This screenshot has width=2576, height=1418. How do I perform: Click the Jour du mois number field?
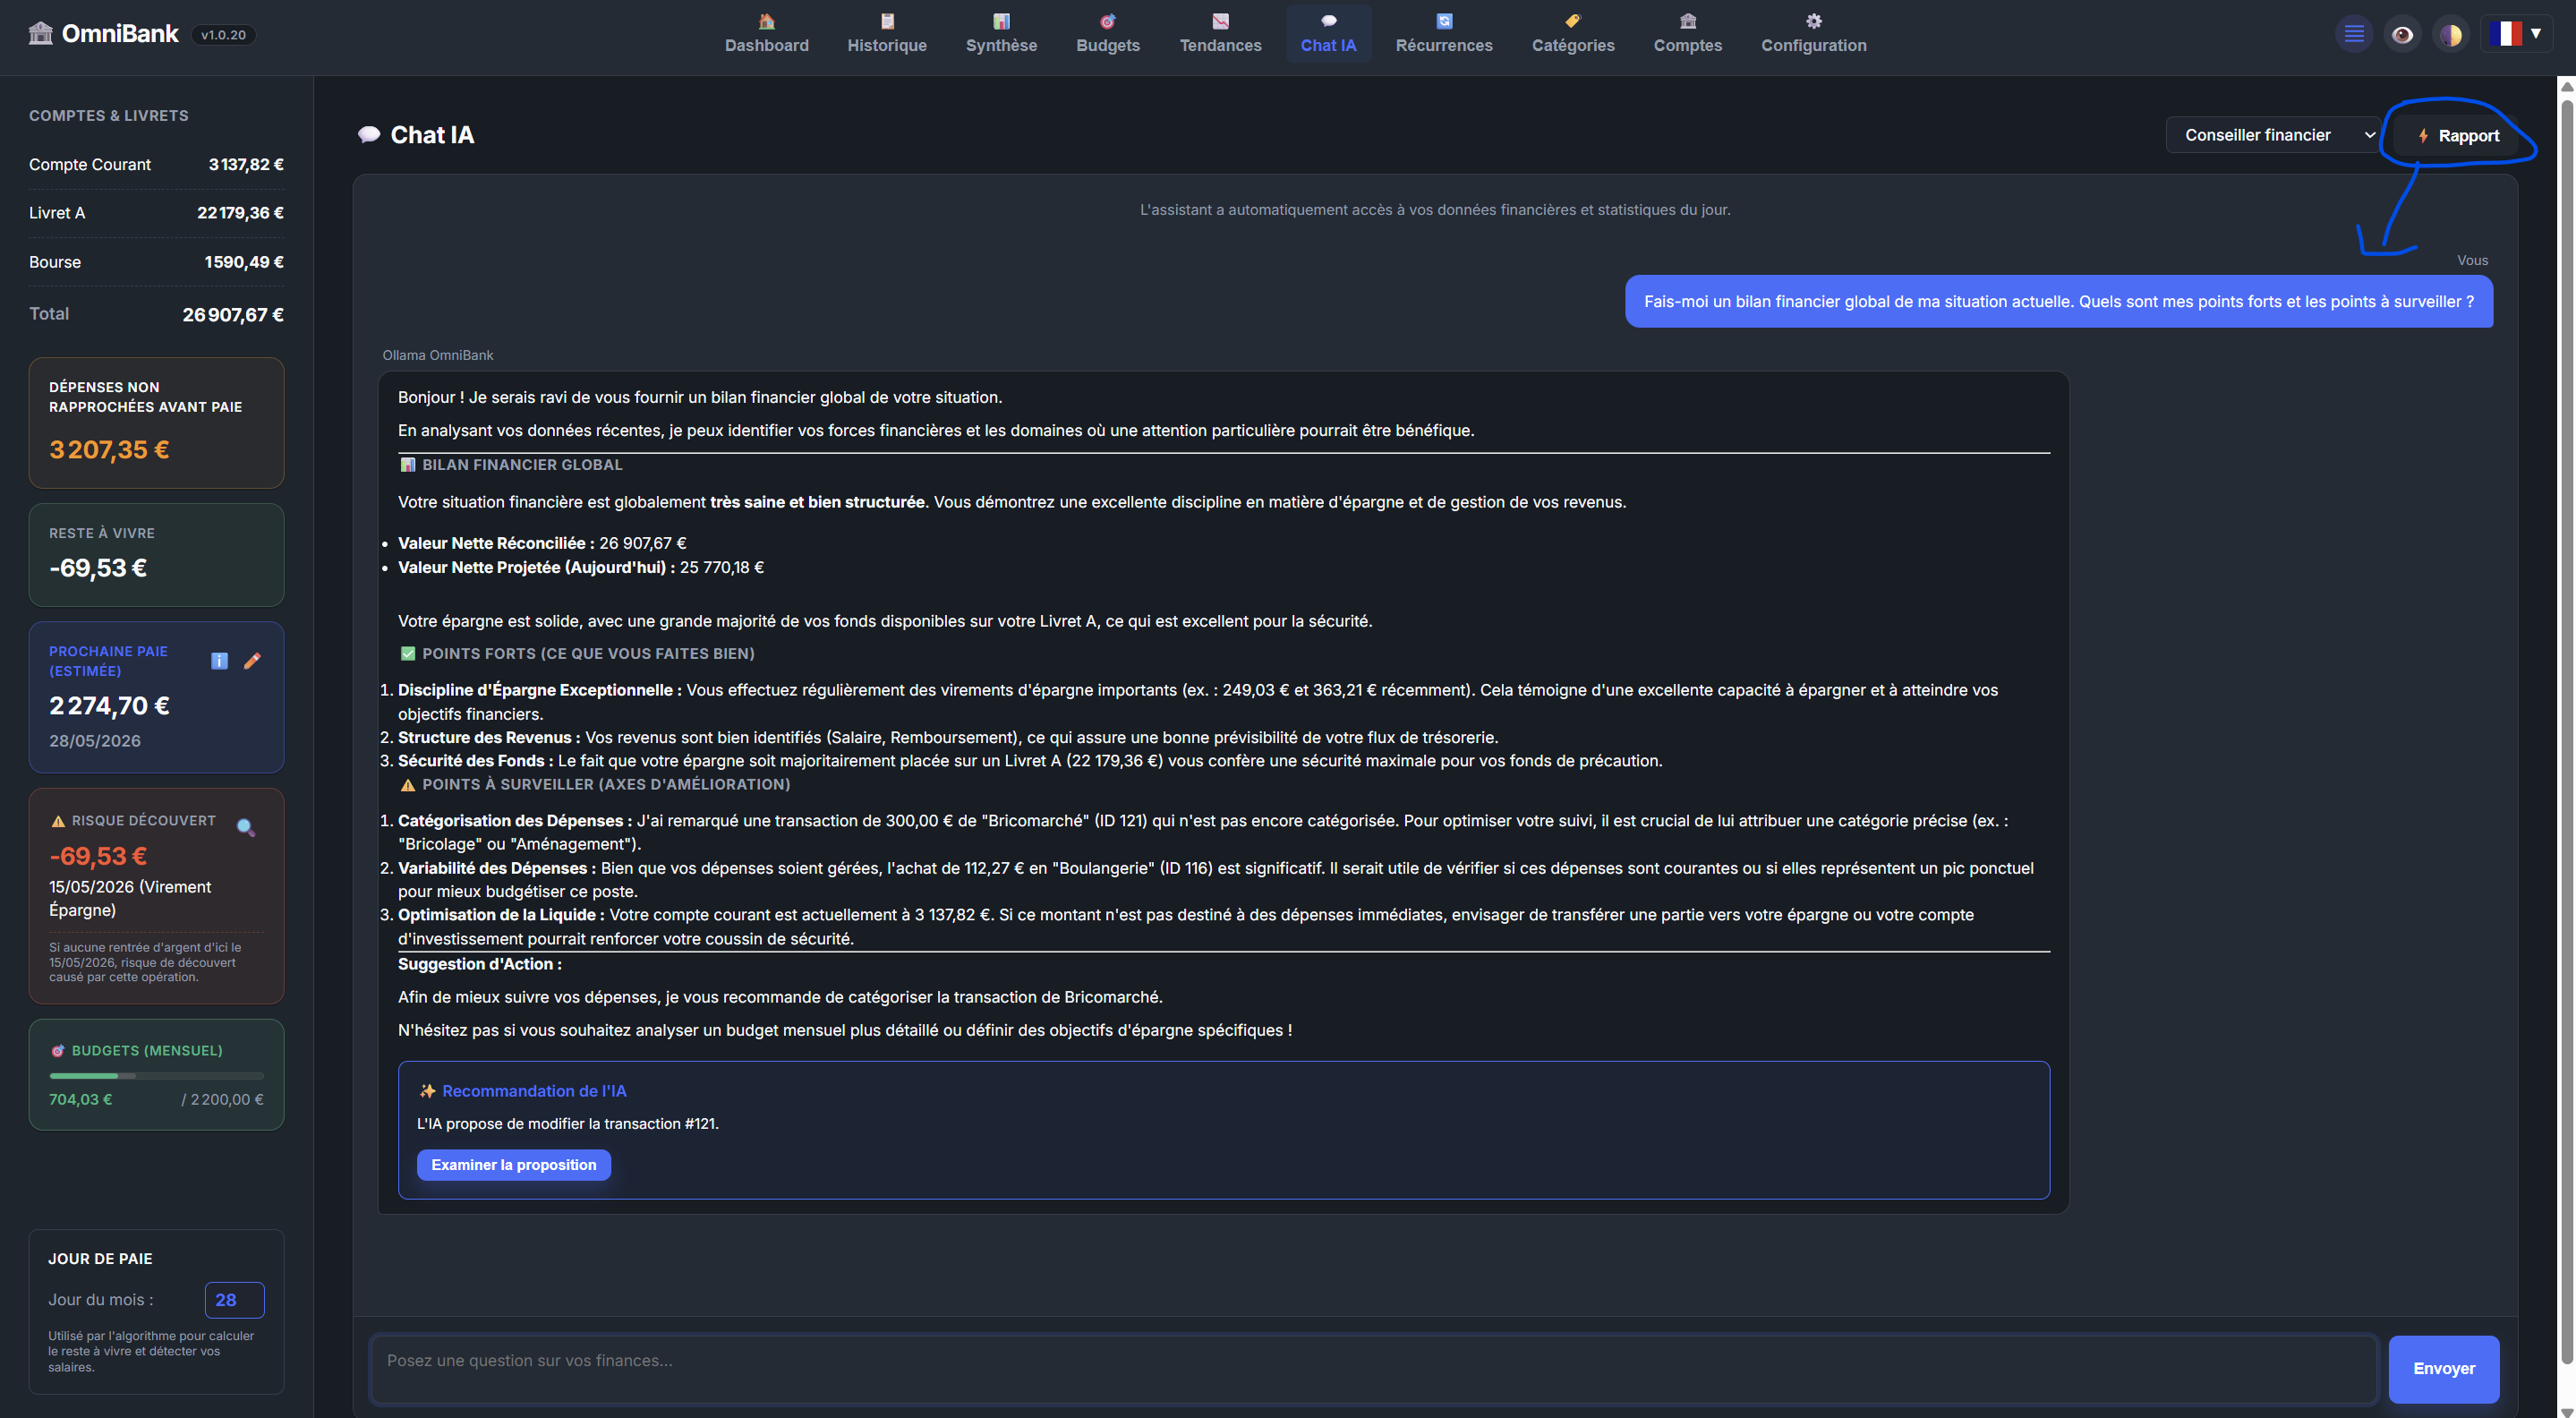[234, 1300]
